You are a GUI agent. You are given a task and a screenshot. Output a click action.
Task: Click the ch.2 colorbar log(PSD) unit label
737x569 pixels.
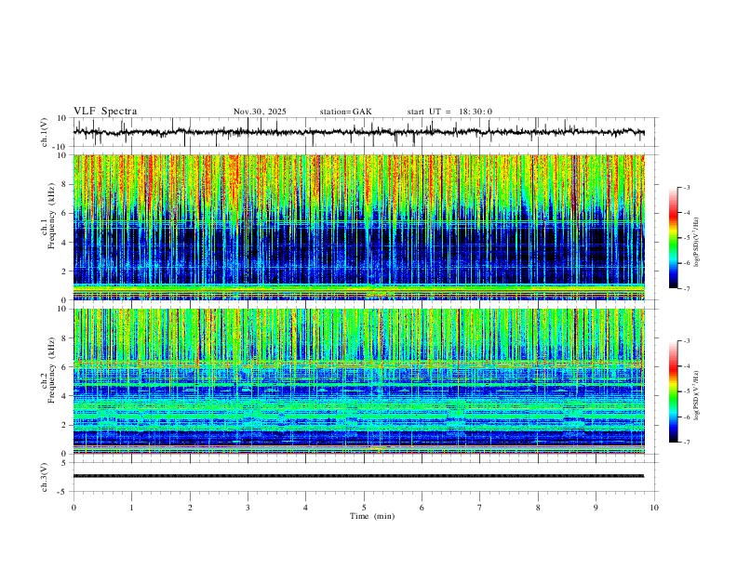point(697,395)
